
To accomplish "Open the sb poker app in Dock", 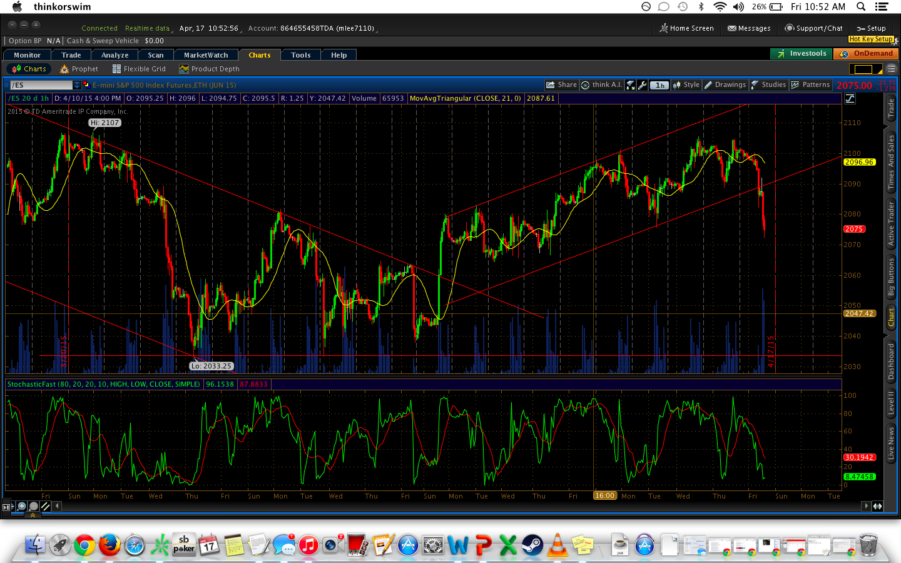I will [x=184, y=545].
